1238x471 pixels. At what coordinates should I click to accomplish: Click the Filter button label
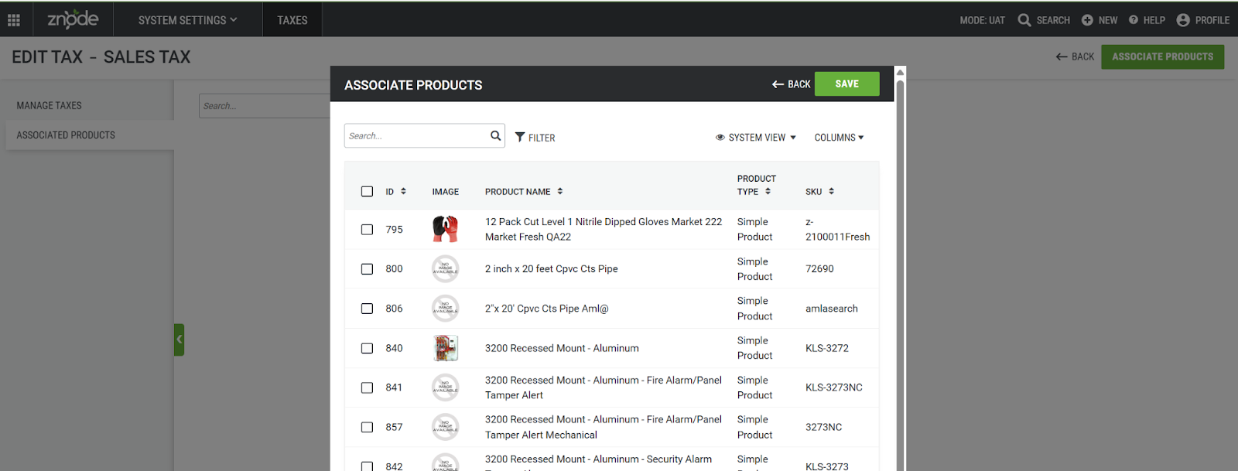542,138
